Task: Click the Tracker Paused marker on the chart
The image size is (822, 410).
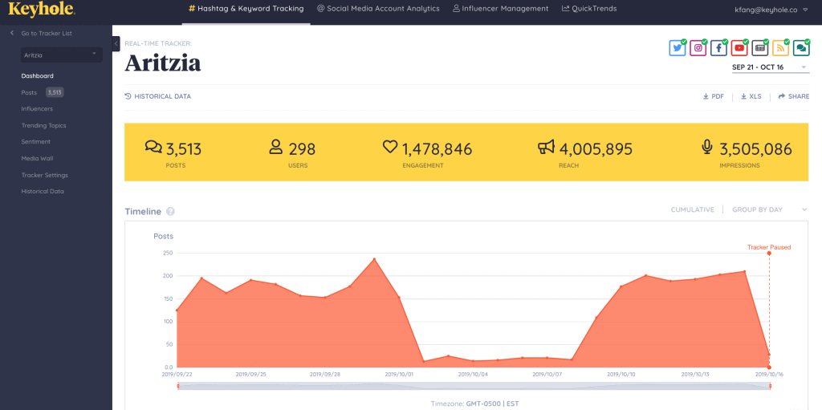Action: [769, 254]
